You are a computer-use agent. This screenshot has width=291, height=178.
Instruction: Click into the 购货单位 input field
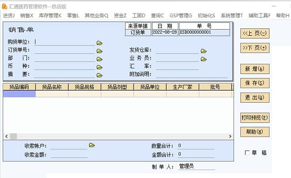click(65, 42)
